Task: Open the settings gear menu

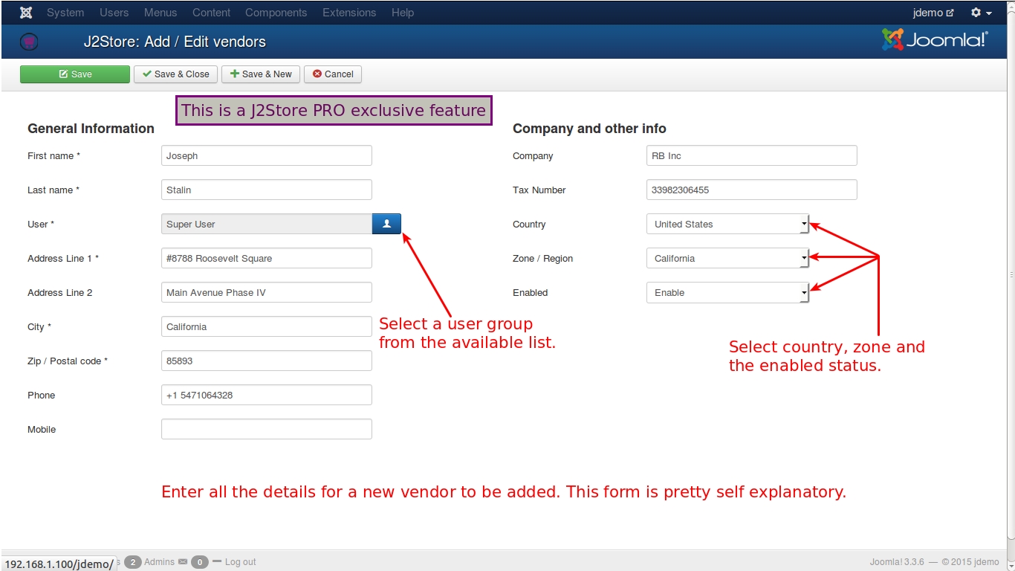Action: (981, 13)
